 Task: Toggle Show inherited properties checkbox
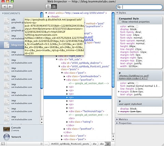coord(120,22)
